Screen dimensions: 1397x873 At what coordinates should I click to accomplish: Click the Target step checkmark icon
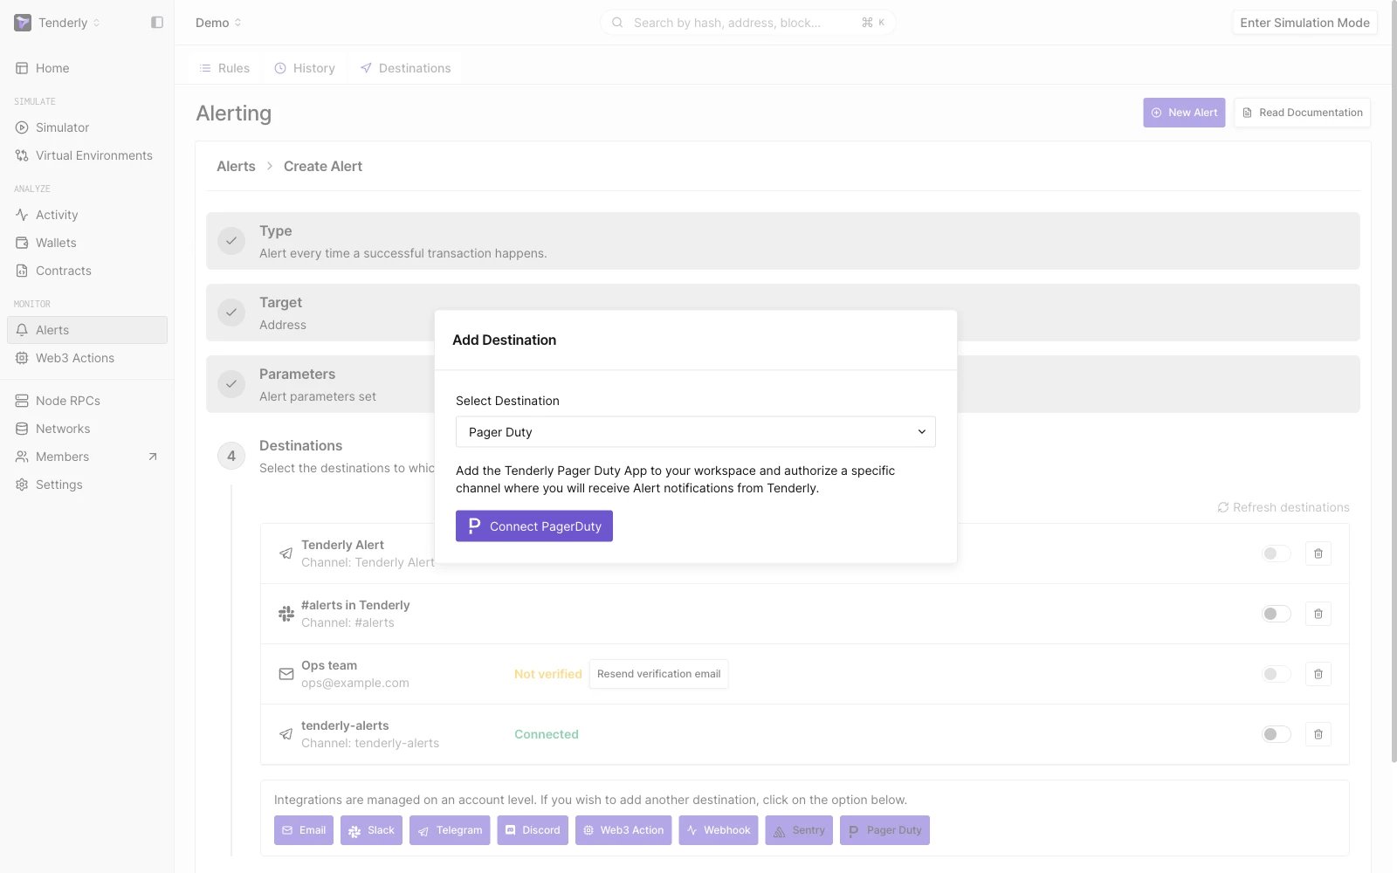tap(231, 313)
